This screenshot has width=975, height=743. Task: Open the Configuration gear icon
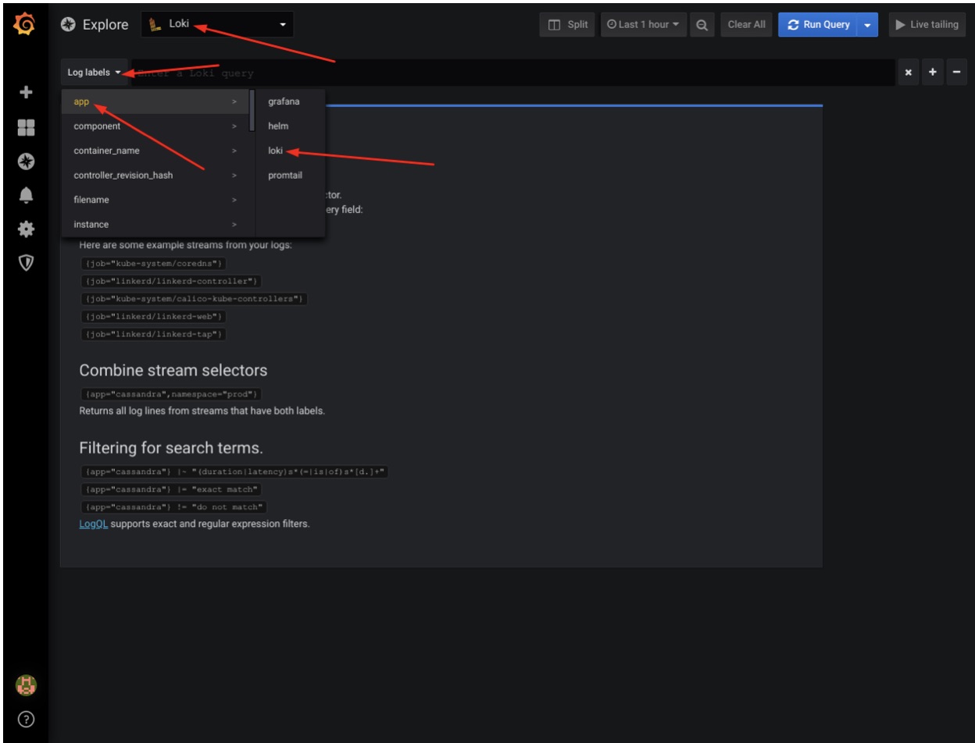coord(26,229)
